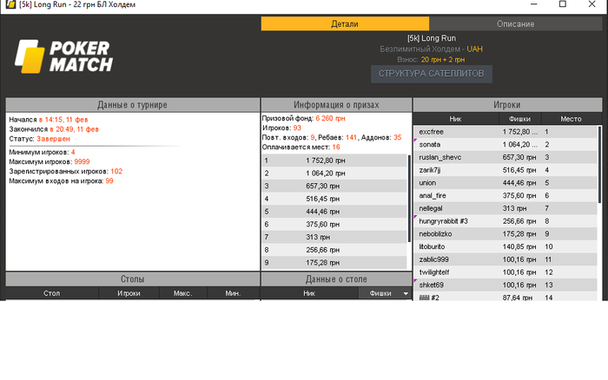Open the Описание tab
This screenshot has width=608, height=380.
click(515, 23)
